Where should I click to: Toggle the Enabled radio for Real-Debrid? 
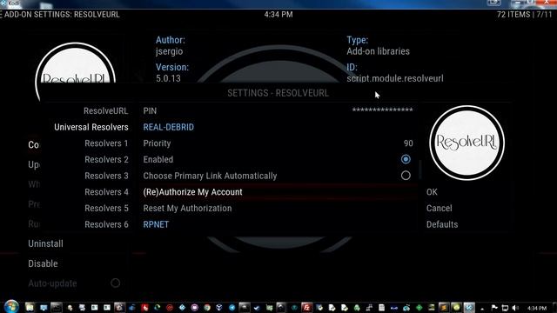[406, 159]
